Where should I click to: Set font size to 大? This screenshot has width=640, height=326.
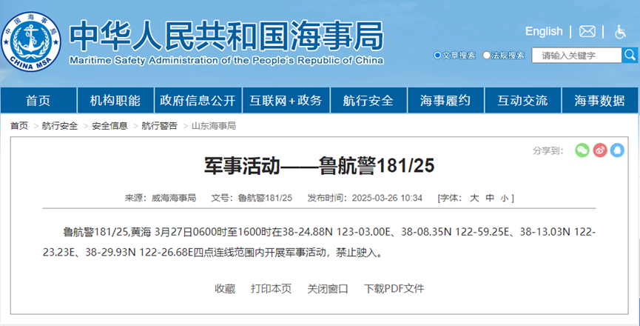click(x=474, y=198)
